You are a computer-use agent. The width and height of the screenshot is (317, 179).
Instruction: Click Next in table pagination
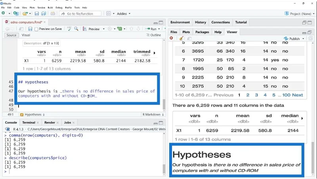(298, 95)
